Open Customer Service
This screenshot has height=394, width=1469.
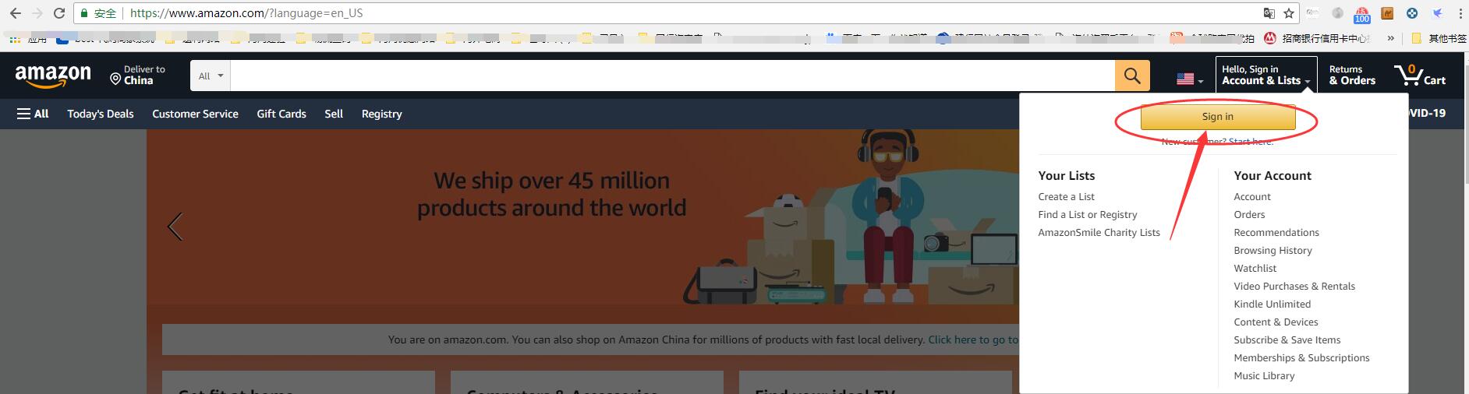195,114
